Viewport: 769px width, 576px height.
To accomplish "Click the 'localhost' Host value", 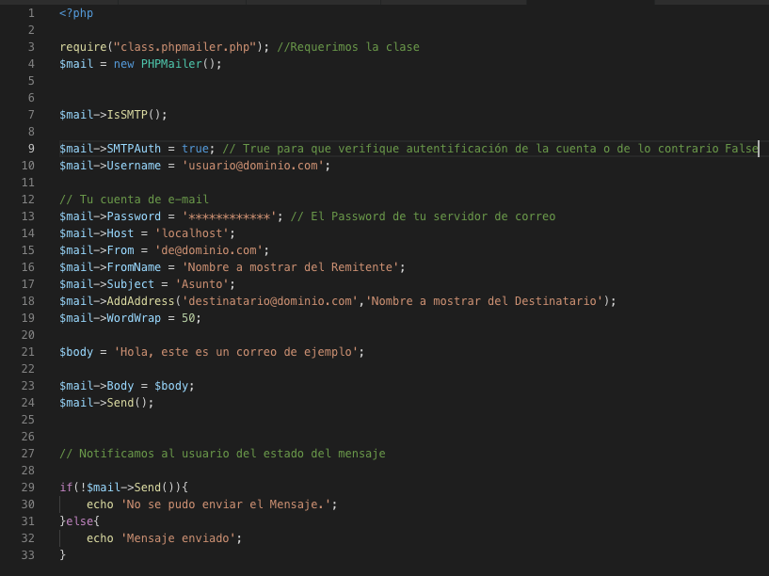I will 193,232.
